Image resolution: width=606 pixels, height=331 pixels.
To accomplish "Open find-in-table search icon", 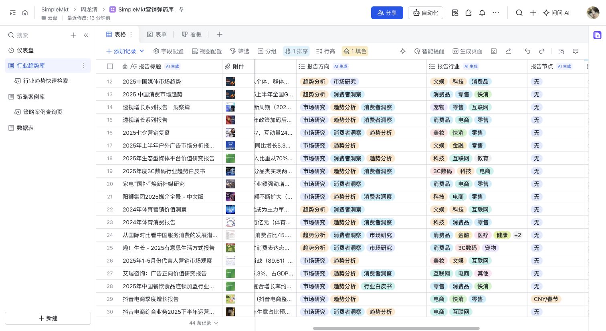I will click(561, 51).
